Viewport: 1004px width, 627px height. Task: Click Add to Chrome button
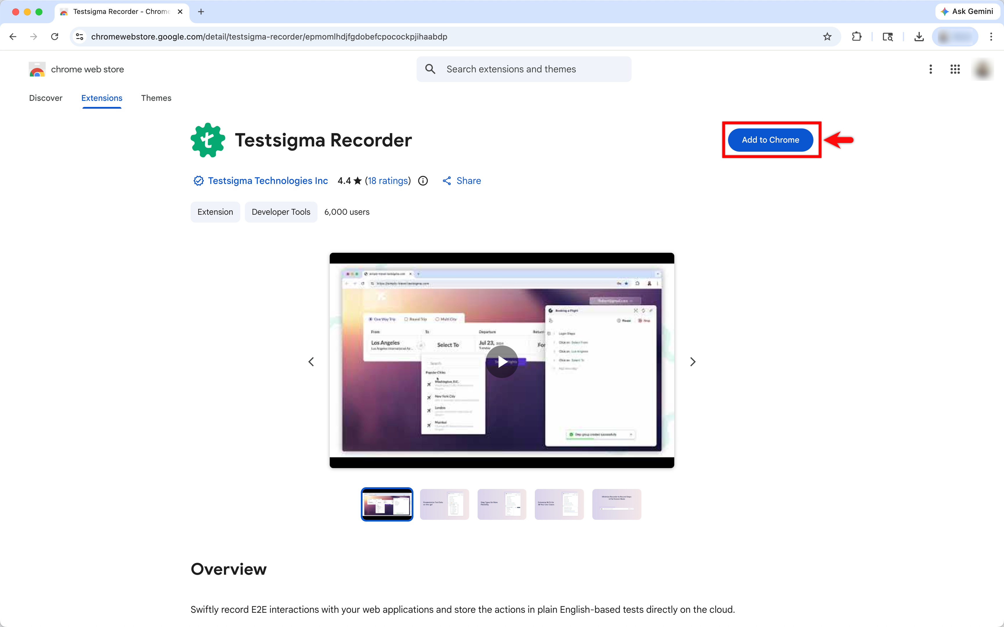pyautogui.click(x=770, y=140)
